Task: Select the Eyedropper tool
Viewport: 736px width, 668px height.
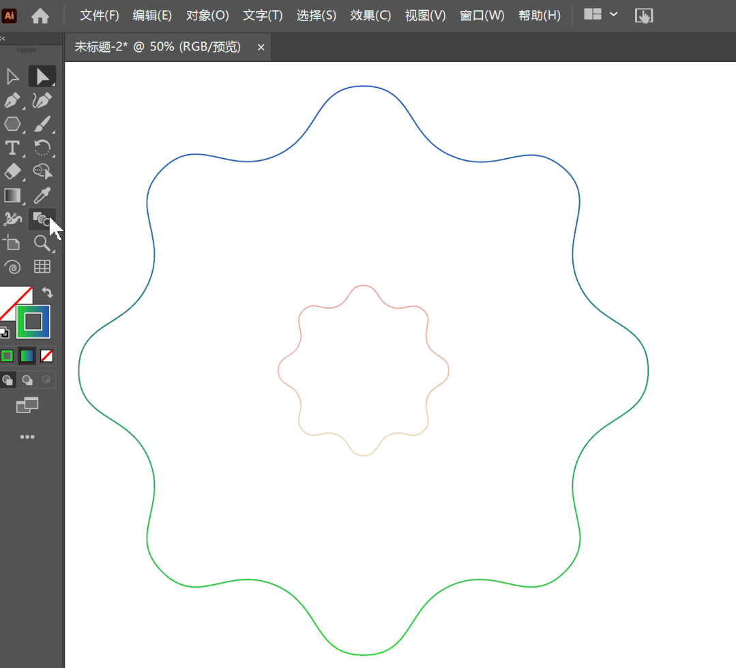Action: (42, 196)
